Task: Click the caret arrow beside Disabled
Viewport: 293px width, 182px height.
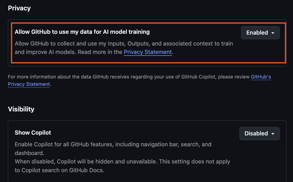Action: tap(273, 134)
